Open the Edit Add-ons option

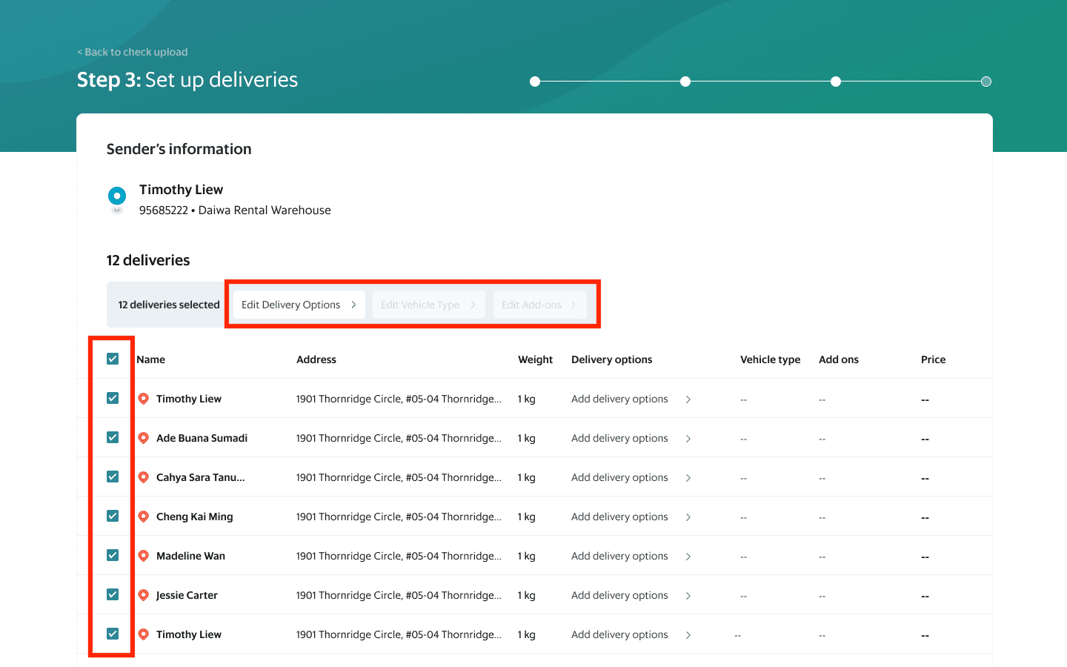(539, 305)
